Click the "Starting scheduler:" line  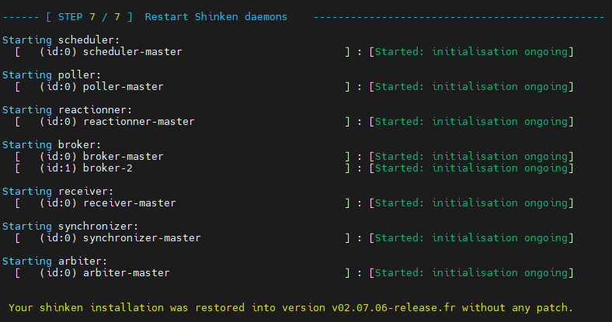61,40
